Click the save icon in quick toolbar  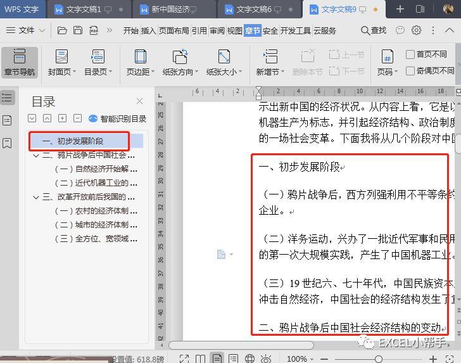(77, 30)
